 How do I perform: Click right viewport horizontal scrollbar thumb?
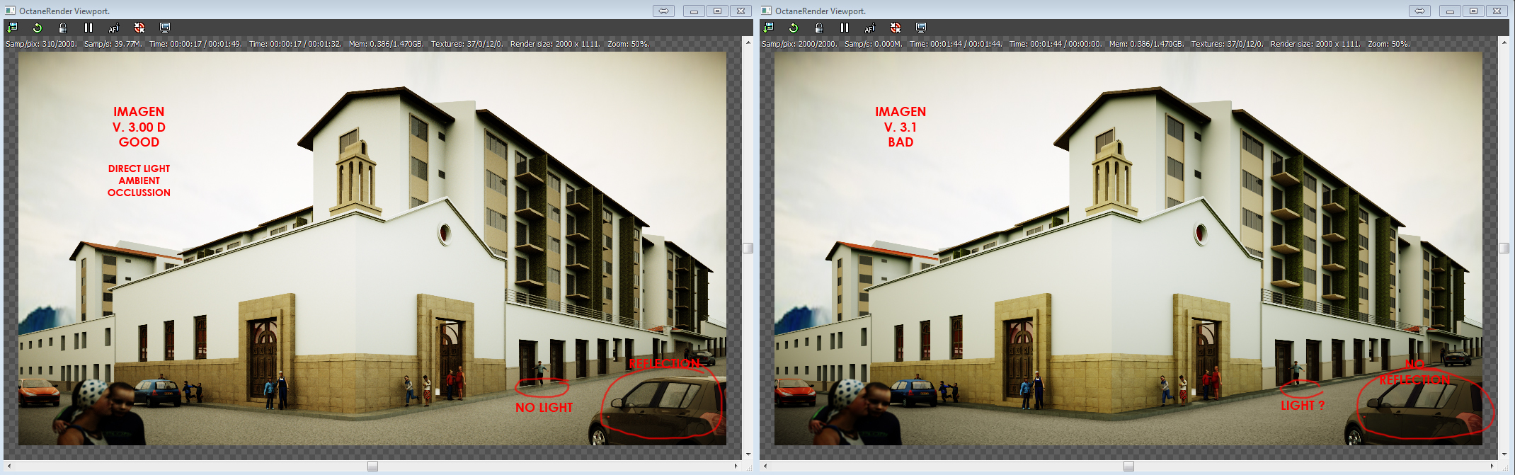(x=1128, y=466)
